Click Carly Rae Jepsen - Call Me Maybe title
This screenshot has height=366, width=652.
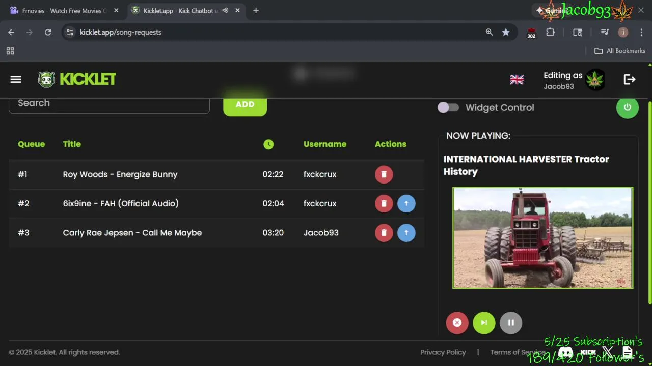click(x=132, y=233)
